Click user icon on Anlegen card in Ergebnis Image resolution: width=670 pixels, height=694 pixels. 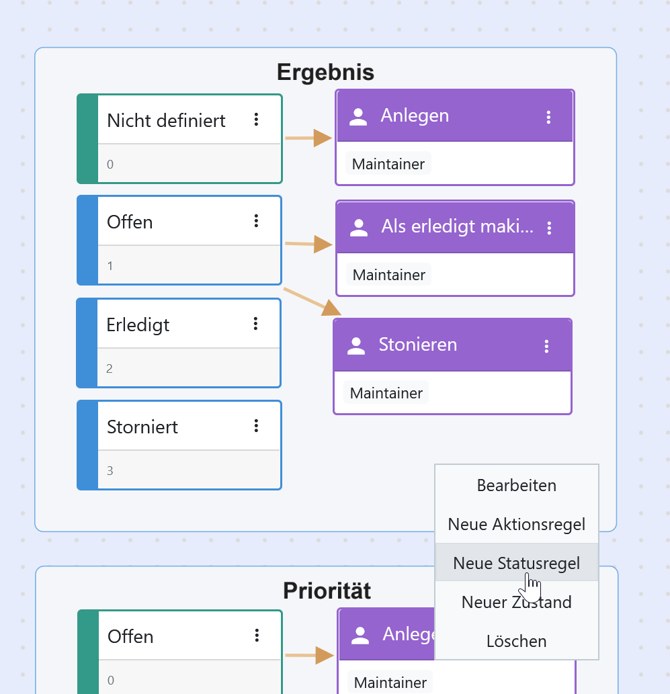click(x=358, y=117)
